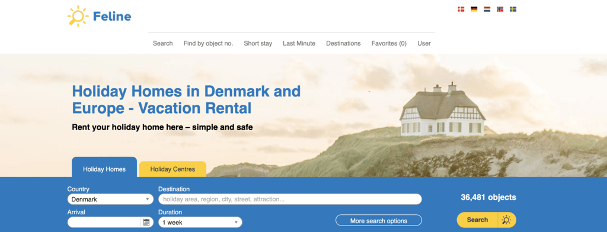Click the '36,481 objects' count text
Screen dimensions: 607x232
(x=488, y=197)
